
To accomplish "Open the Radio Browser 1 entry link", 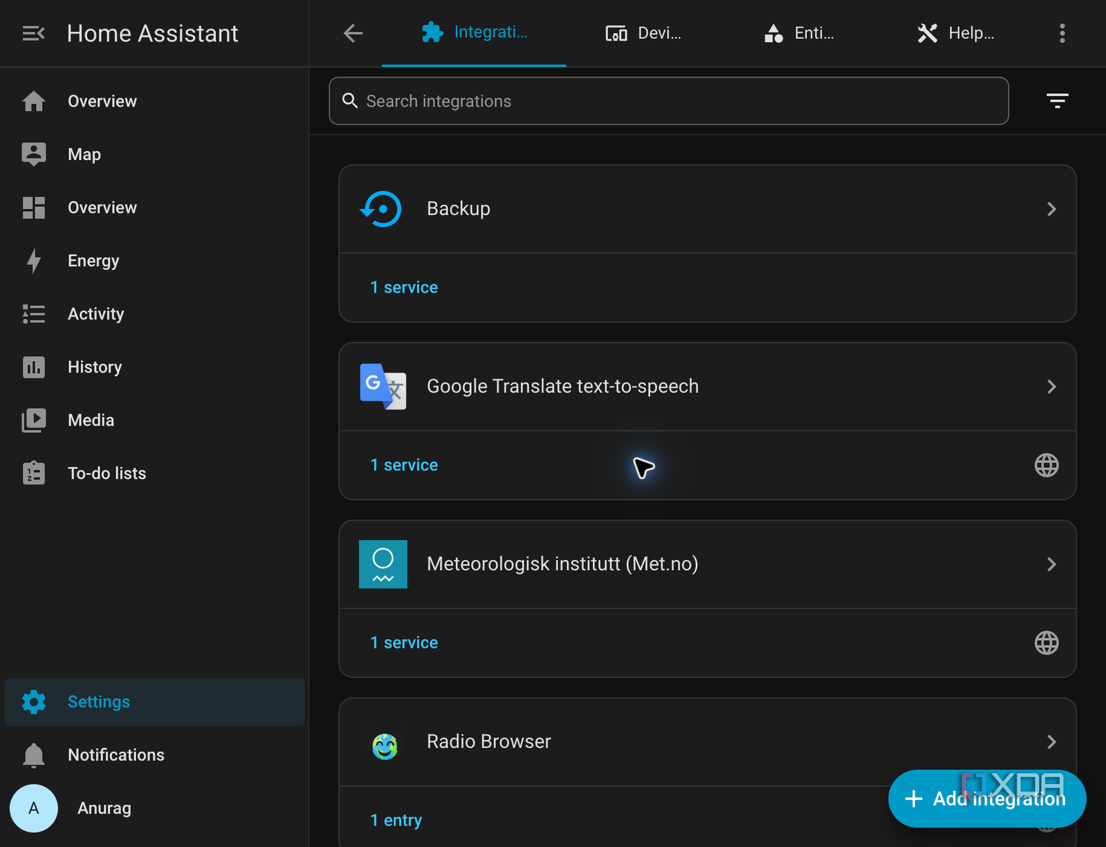I will 396,820.
